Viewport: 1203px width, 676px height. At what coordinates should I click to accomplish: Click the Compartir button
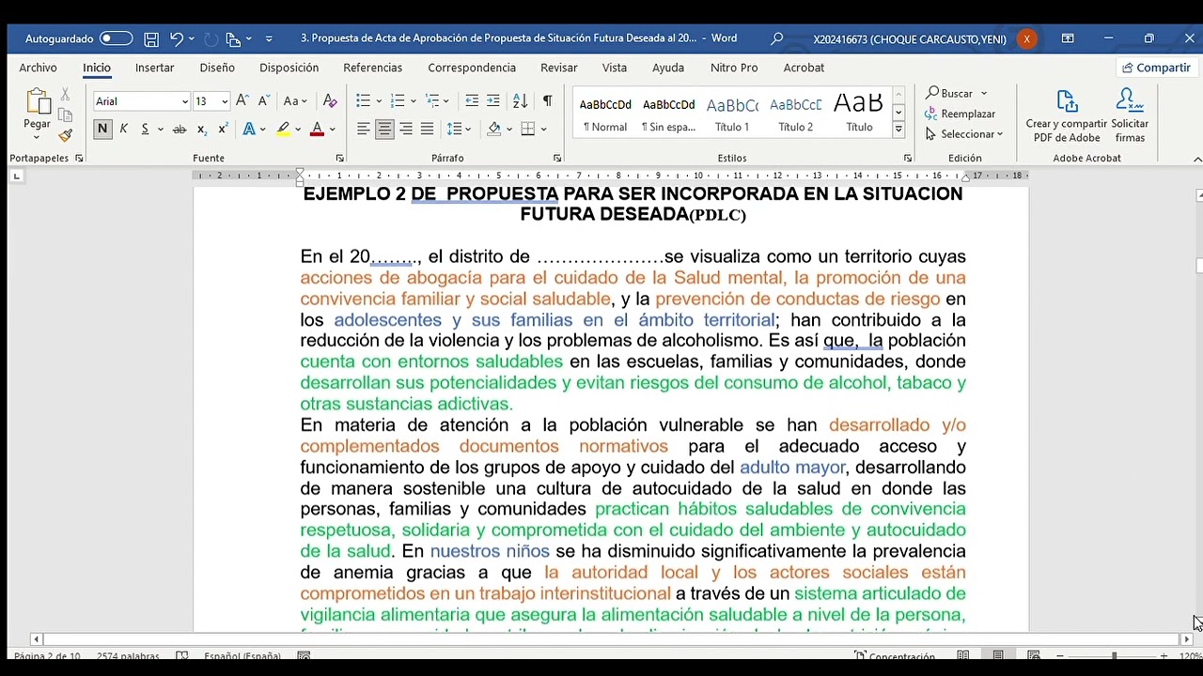[x=1155, y=68]
